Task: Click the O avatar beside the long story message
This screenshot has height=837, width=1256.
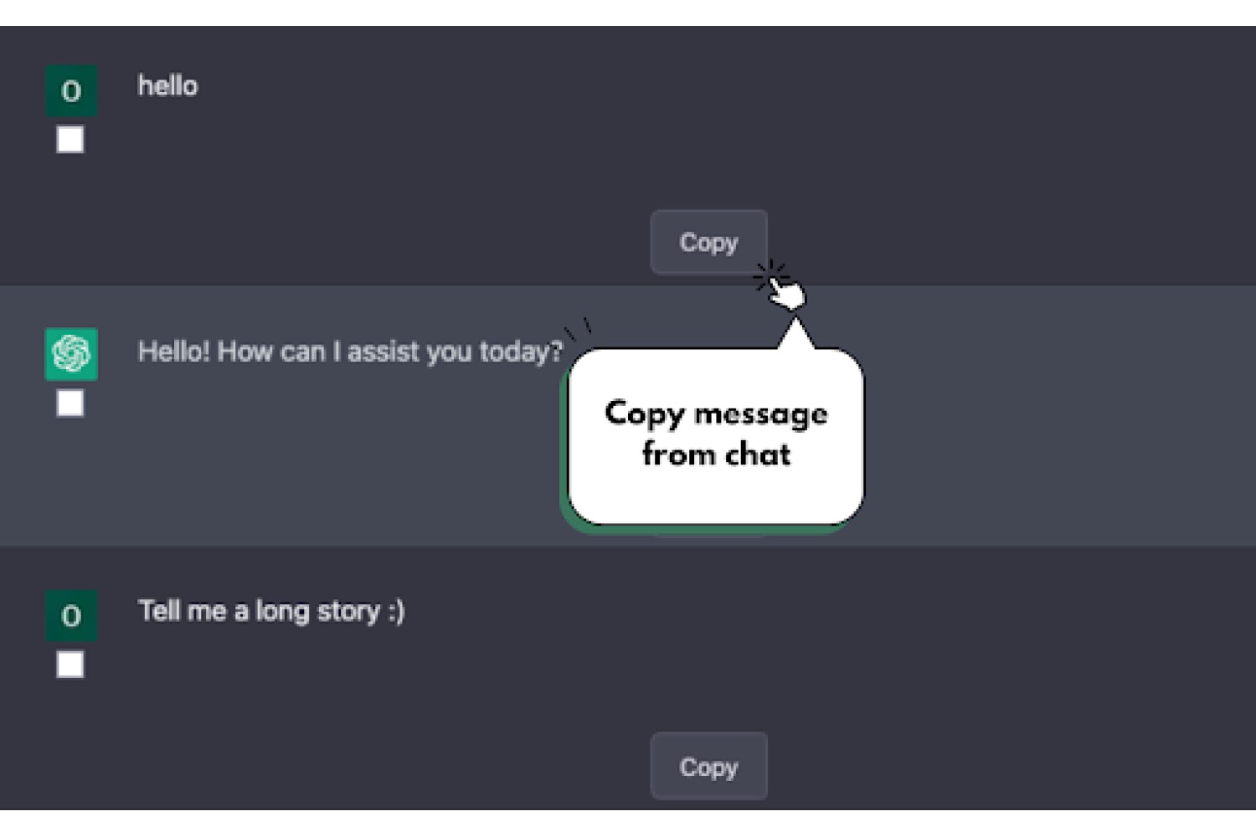Action: (71, 615)
